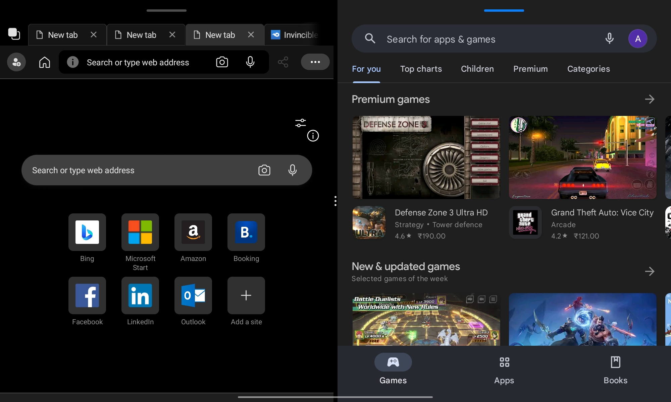Close the second New tab

[172, 35]
